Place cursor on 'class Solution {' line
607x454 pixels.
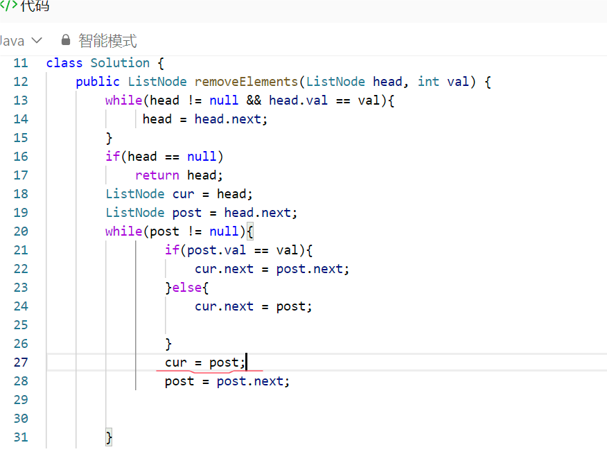[105, 63]
